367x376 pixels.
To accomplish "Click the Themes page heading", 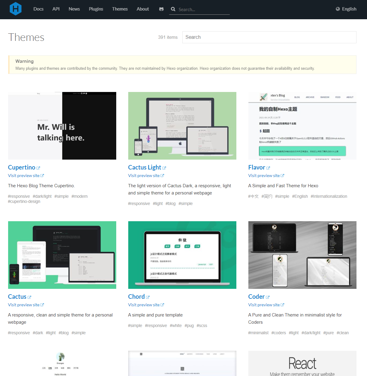I will click(26, 37).
